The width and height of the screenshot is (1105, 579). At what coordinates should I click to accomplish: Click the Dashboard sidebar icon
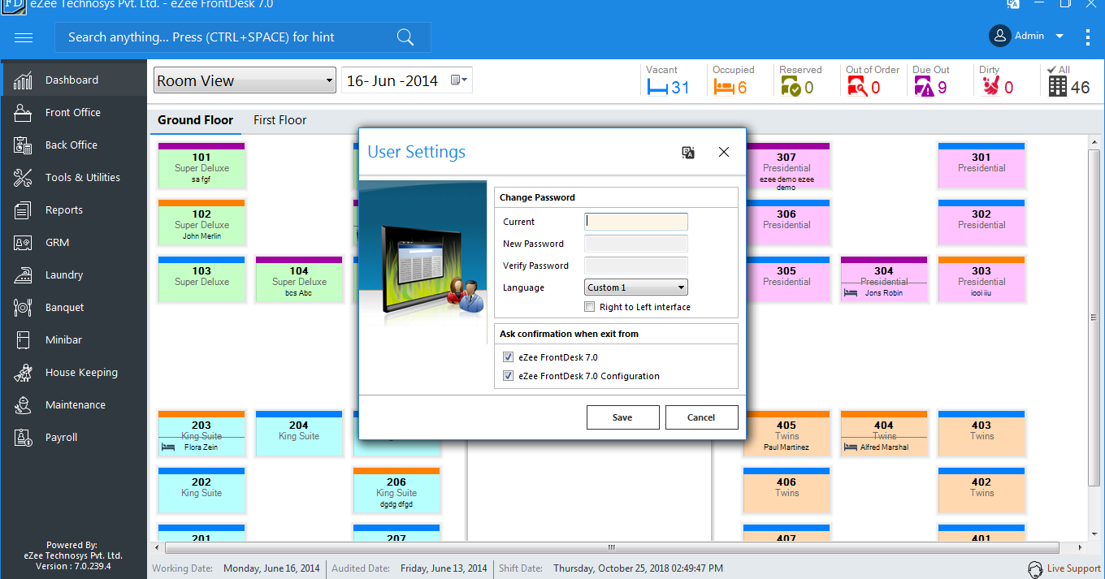point(23,80)
